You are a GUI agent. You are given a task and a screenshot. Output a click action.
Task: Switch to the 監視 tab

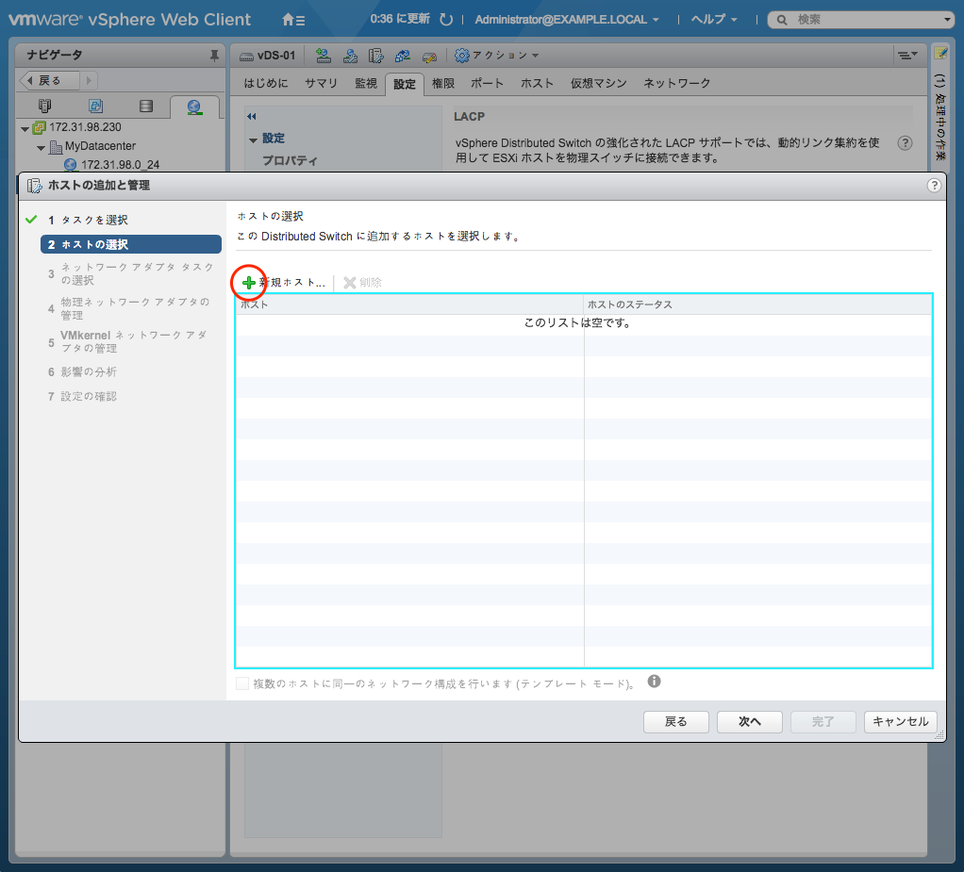click(x=366, y=83)
